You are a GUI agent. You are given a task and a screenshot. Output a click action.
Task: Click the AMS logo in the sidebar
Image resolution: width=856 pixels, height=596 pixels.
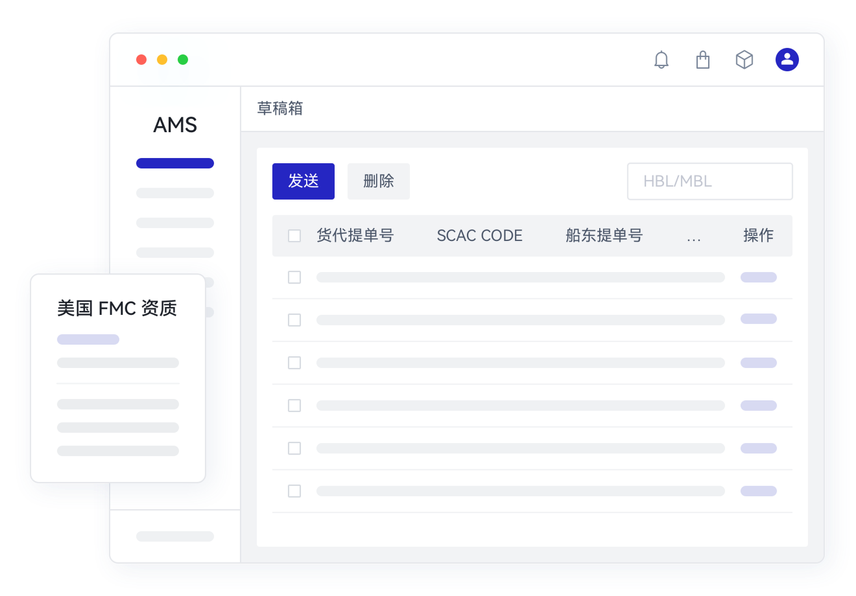175,125
